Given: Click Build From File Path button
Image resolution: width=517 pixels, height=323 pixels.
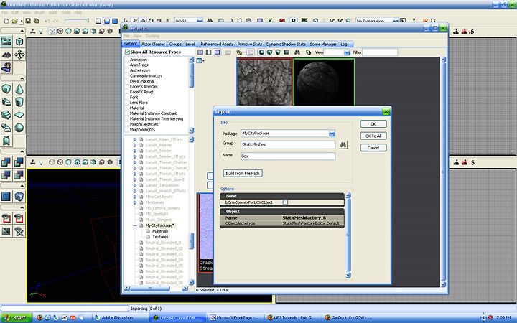Looking at the screenshot, I should click(x=243, y=174).
